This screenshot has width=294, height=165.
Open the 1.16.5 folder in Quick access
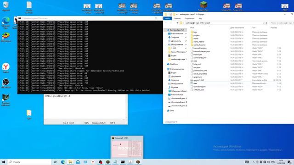coord(174,48)
